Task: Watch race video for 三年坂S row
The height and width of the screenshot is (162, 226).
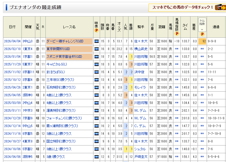Action: (96, 80)
